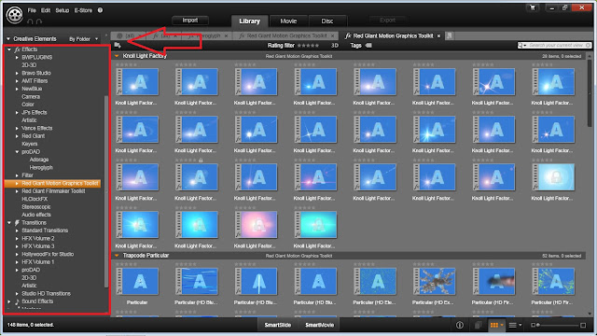Screen dimensions: 597x336
Task: Open the Setup menu
Action: 62,10
